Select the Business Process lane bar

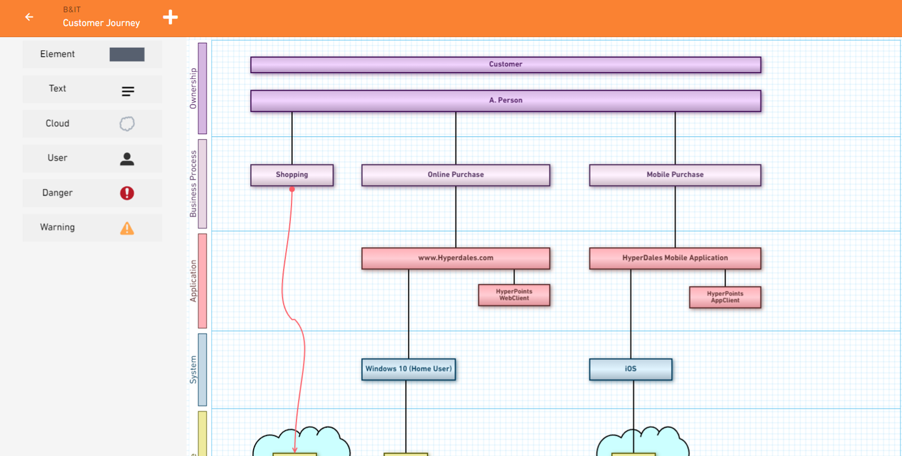click(x=202, y=184)
